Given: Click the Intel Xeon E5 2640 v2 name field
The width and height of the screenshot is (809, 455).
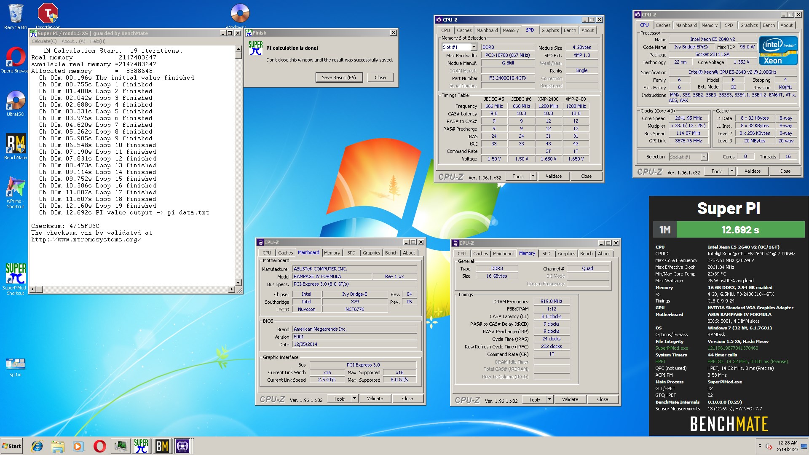Looking at the screenshot, I should pyautogui.click(x=712, y=39).
